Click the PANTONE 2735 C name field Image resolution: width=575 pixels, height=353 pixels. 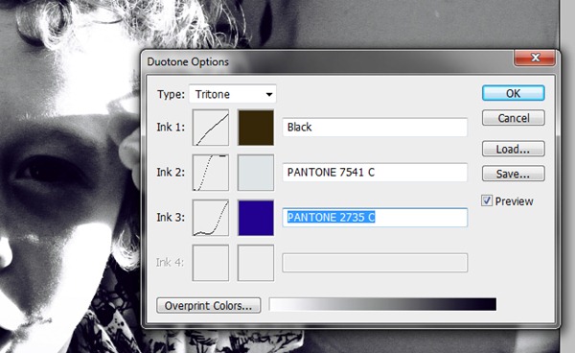(x=375, y=218)
